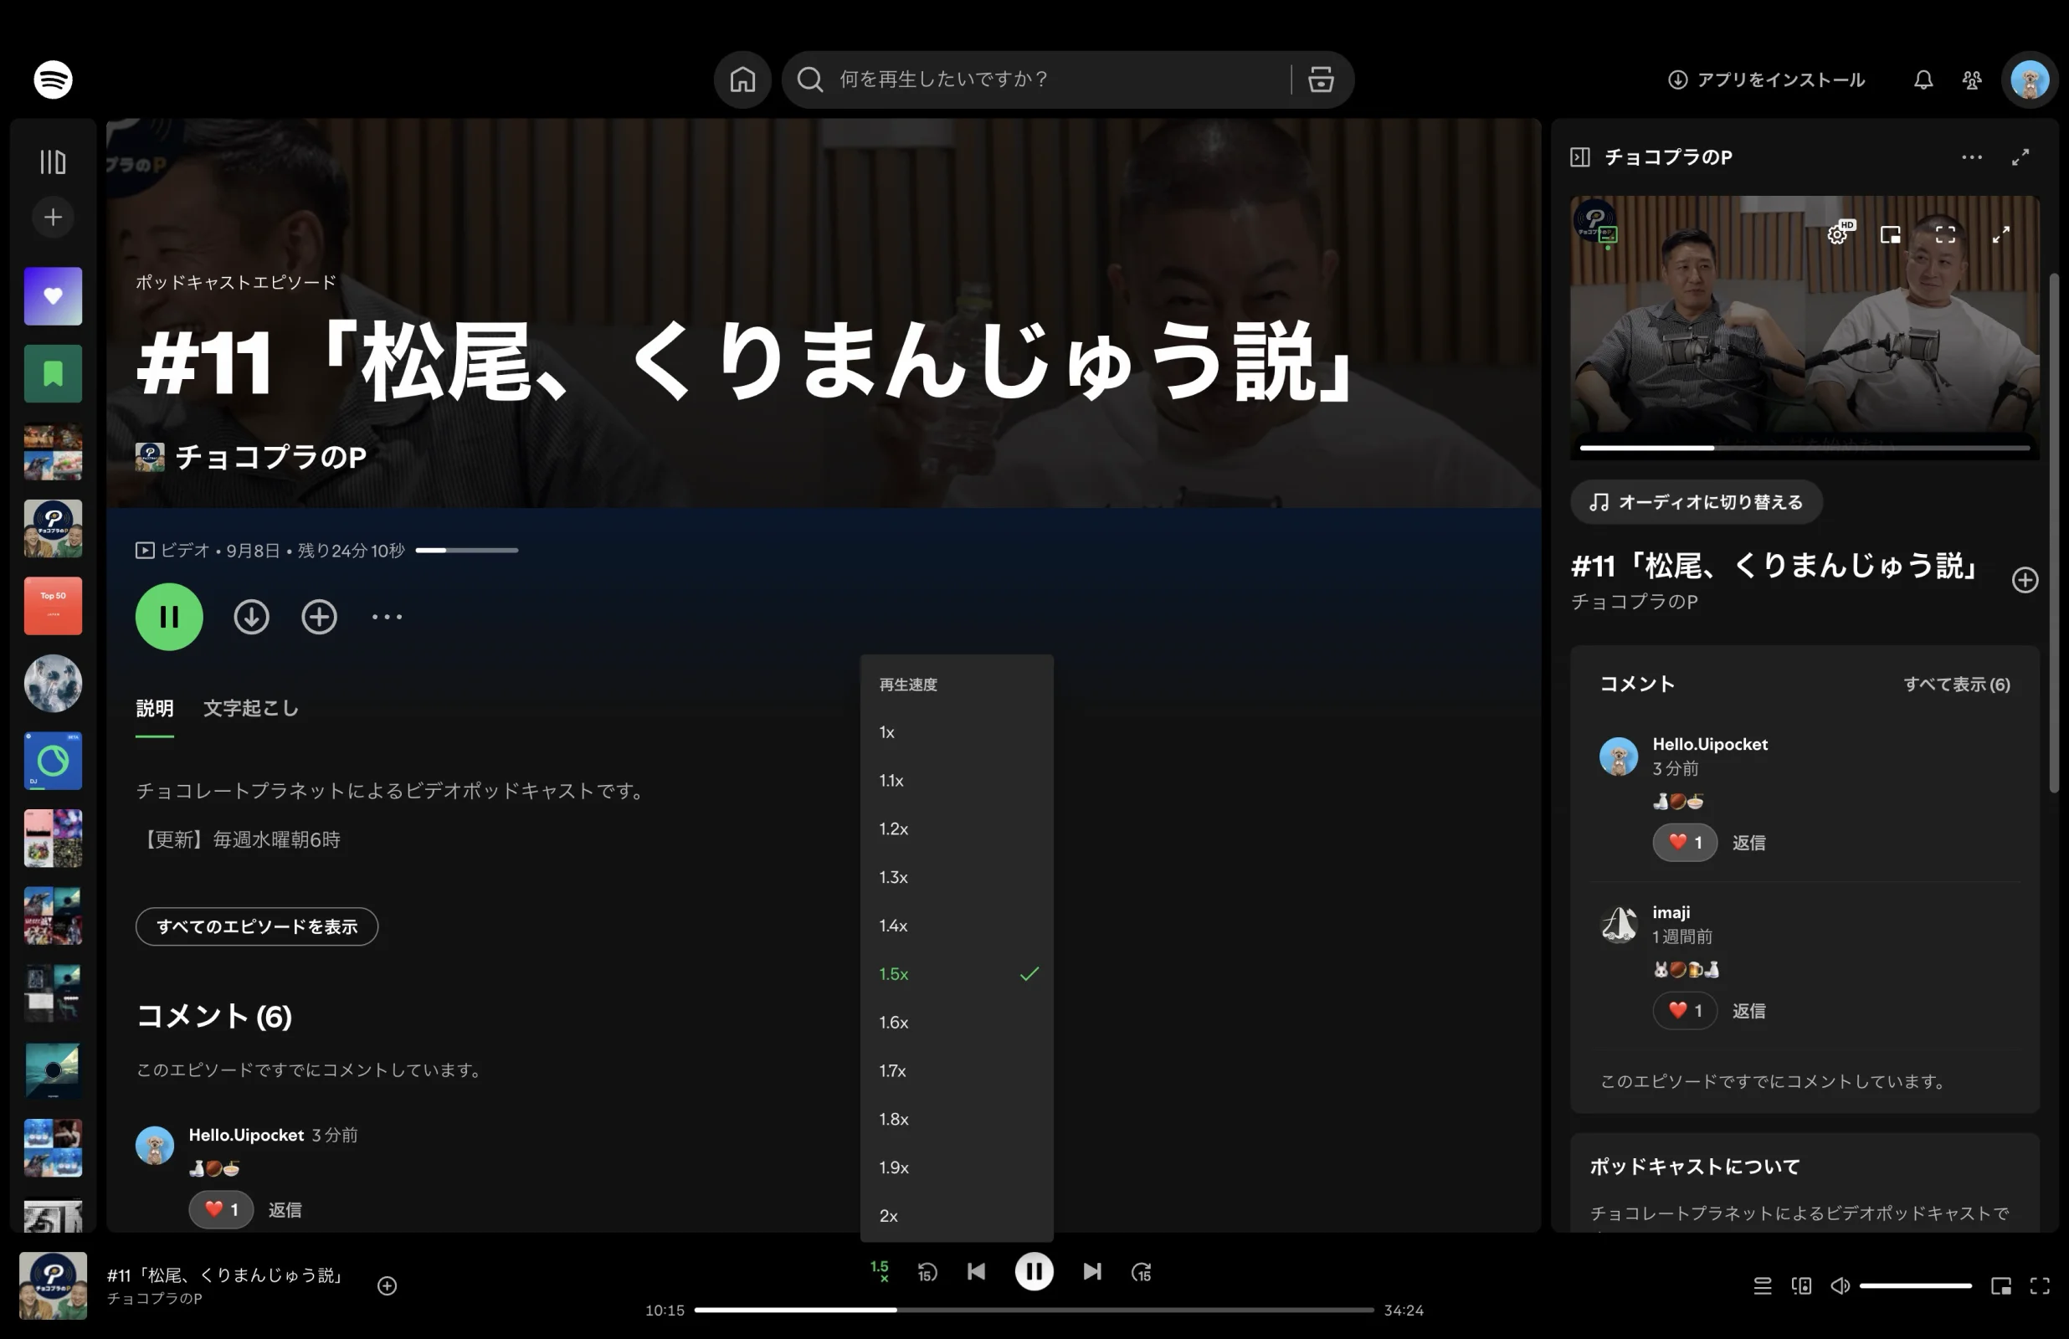Mute volume with speaker icon

[1841, 1285]
